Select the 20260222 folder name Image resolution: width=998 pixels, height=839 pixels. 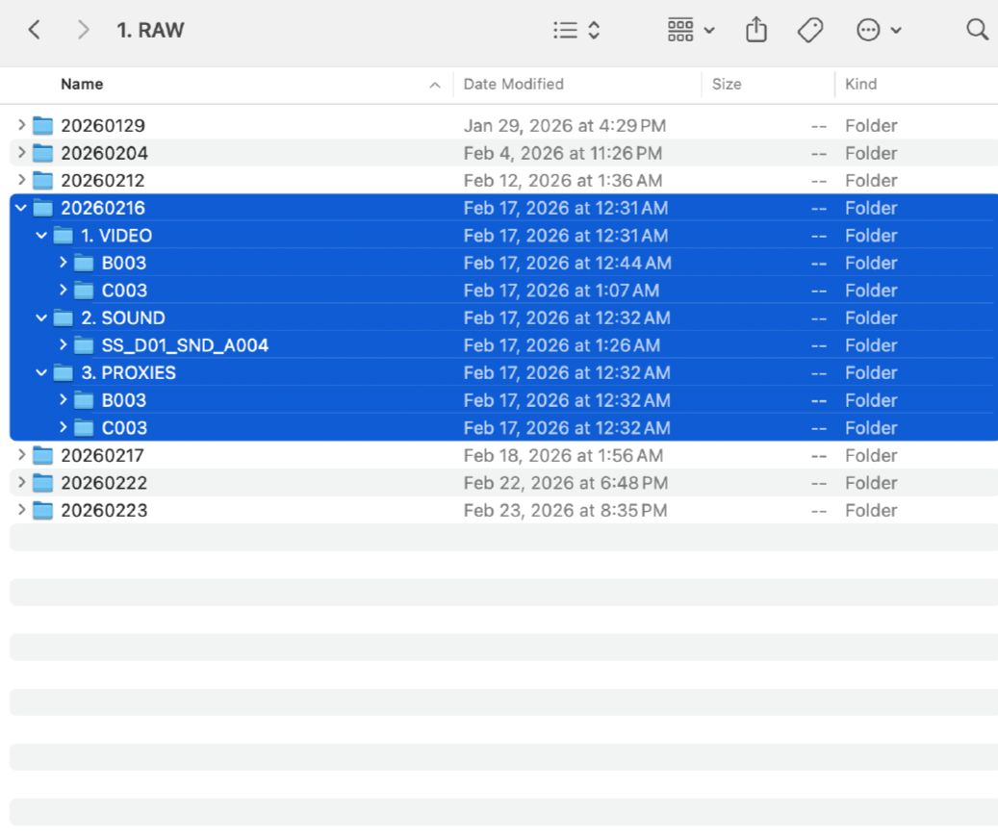point(104,482)
